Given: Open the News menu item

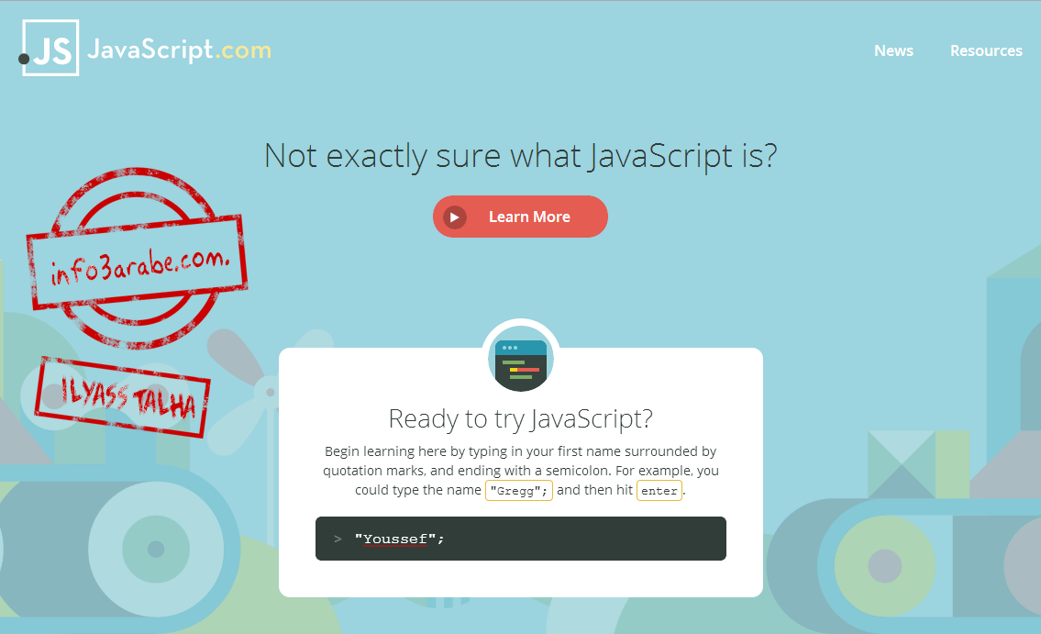Looking at the screenshot, I should [893, 50].
